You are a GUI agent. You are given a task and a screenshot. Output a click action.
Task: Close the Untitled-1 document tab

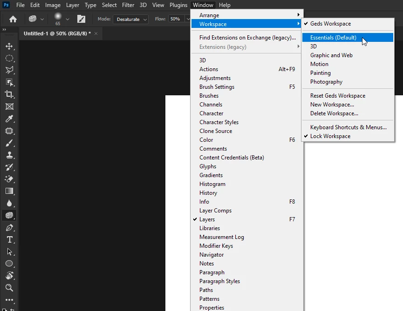coord(96,33)
